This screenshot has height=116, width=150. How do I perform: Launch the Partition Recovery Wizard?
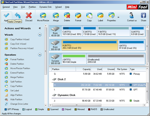coord(22,48)
